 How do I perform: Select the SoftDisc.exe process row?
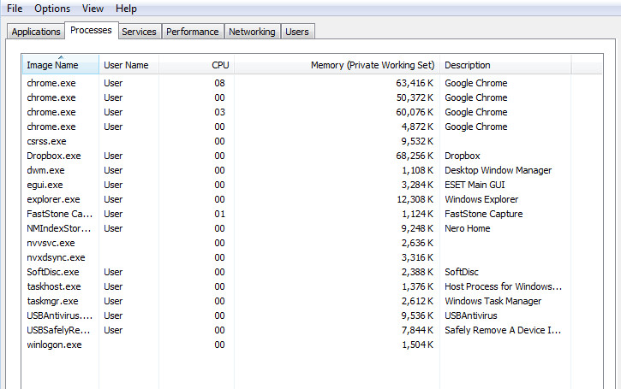pyautogui.click(x=53, y=272)
